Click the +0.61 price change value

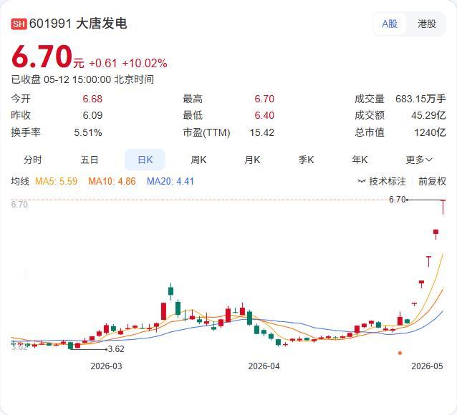pos(103,63)
